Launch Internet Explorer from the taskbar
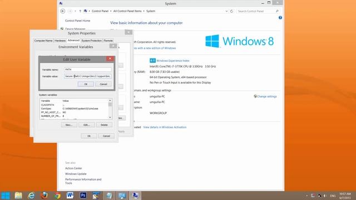This screenshot has height=200, width=356. (31, 196)
